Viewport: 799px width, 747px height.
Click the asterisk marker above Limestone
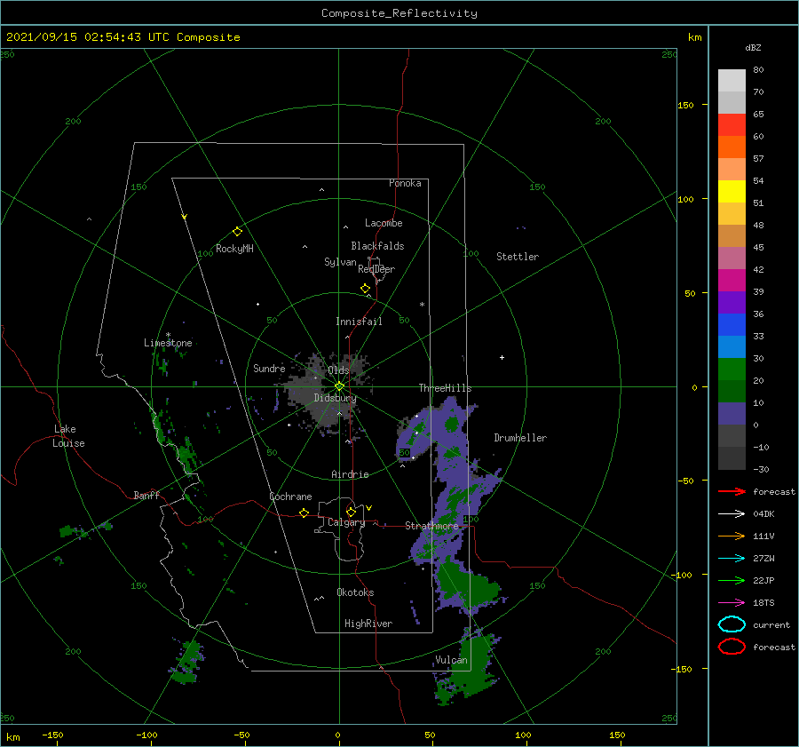pyautogui.click(x=168, y=335)
